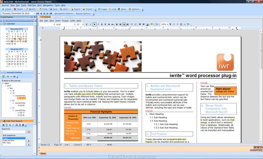Viewport: 263px width, 159px height.
Task: Open the Journal menu
Action: 5,5
